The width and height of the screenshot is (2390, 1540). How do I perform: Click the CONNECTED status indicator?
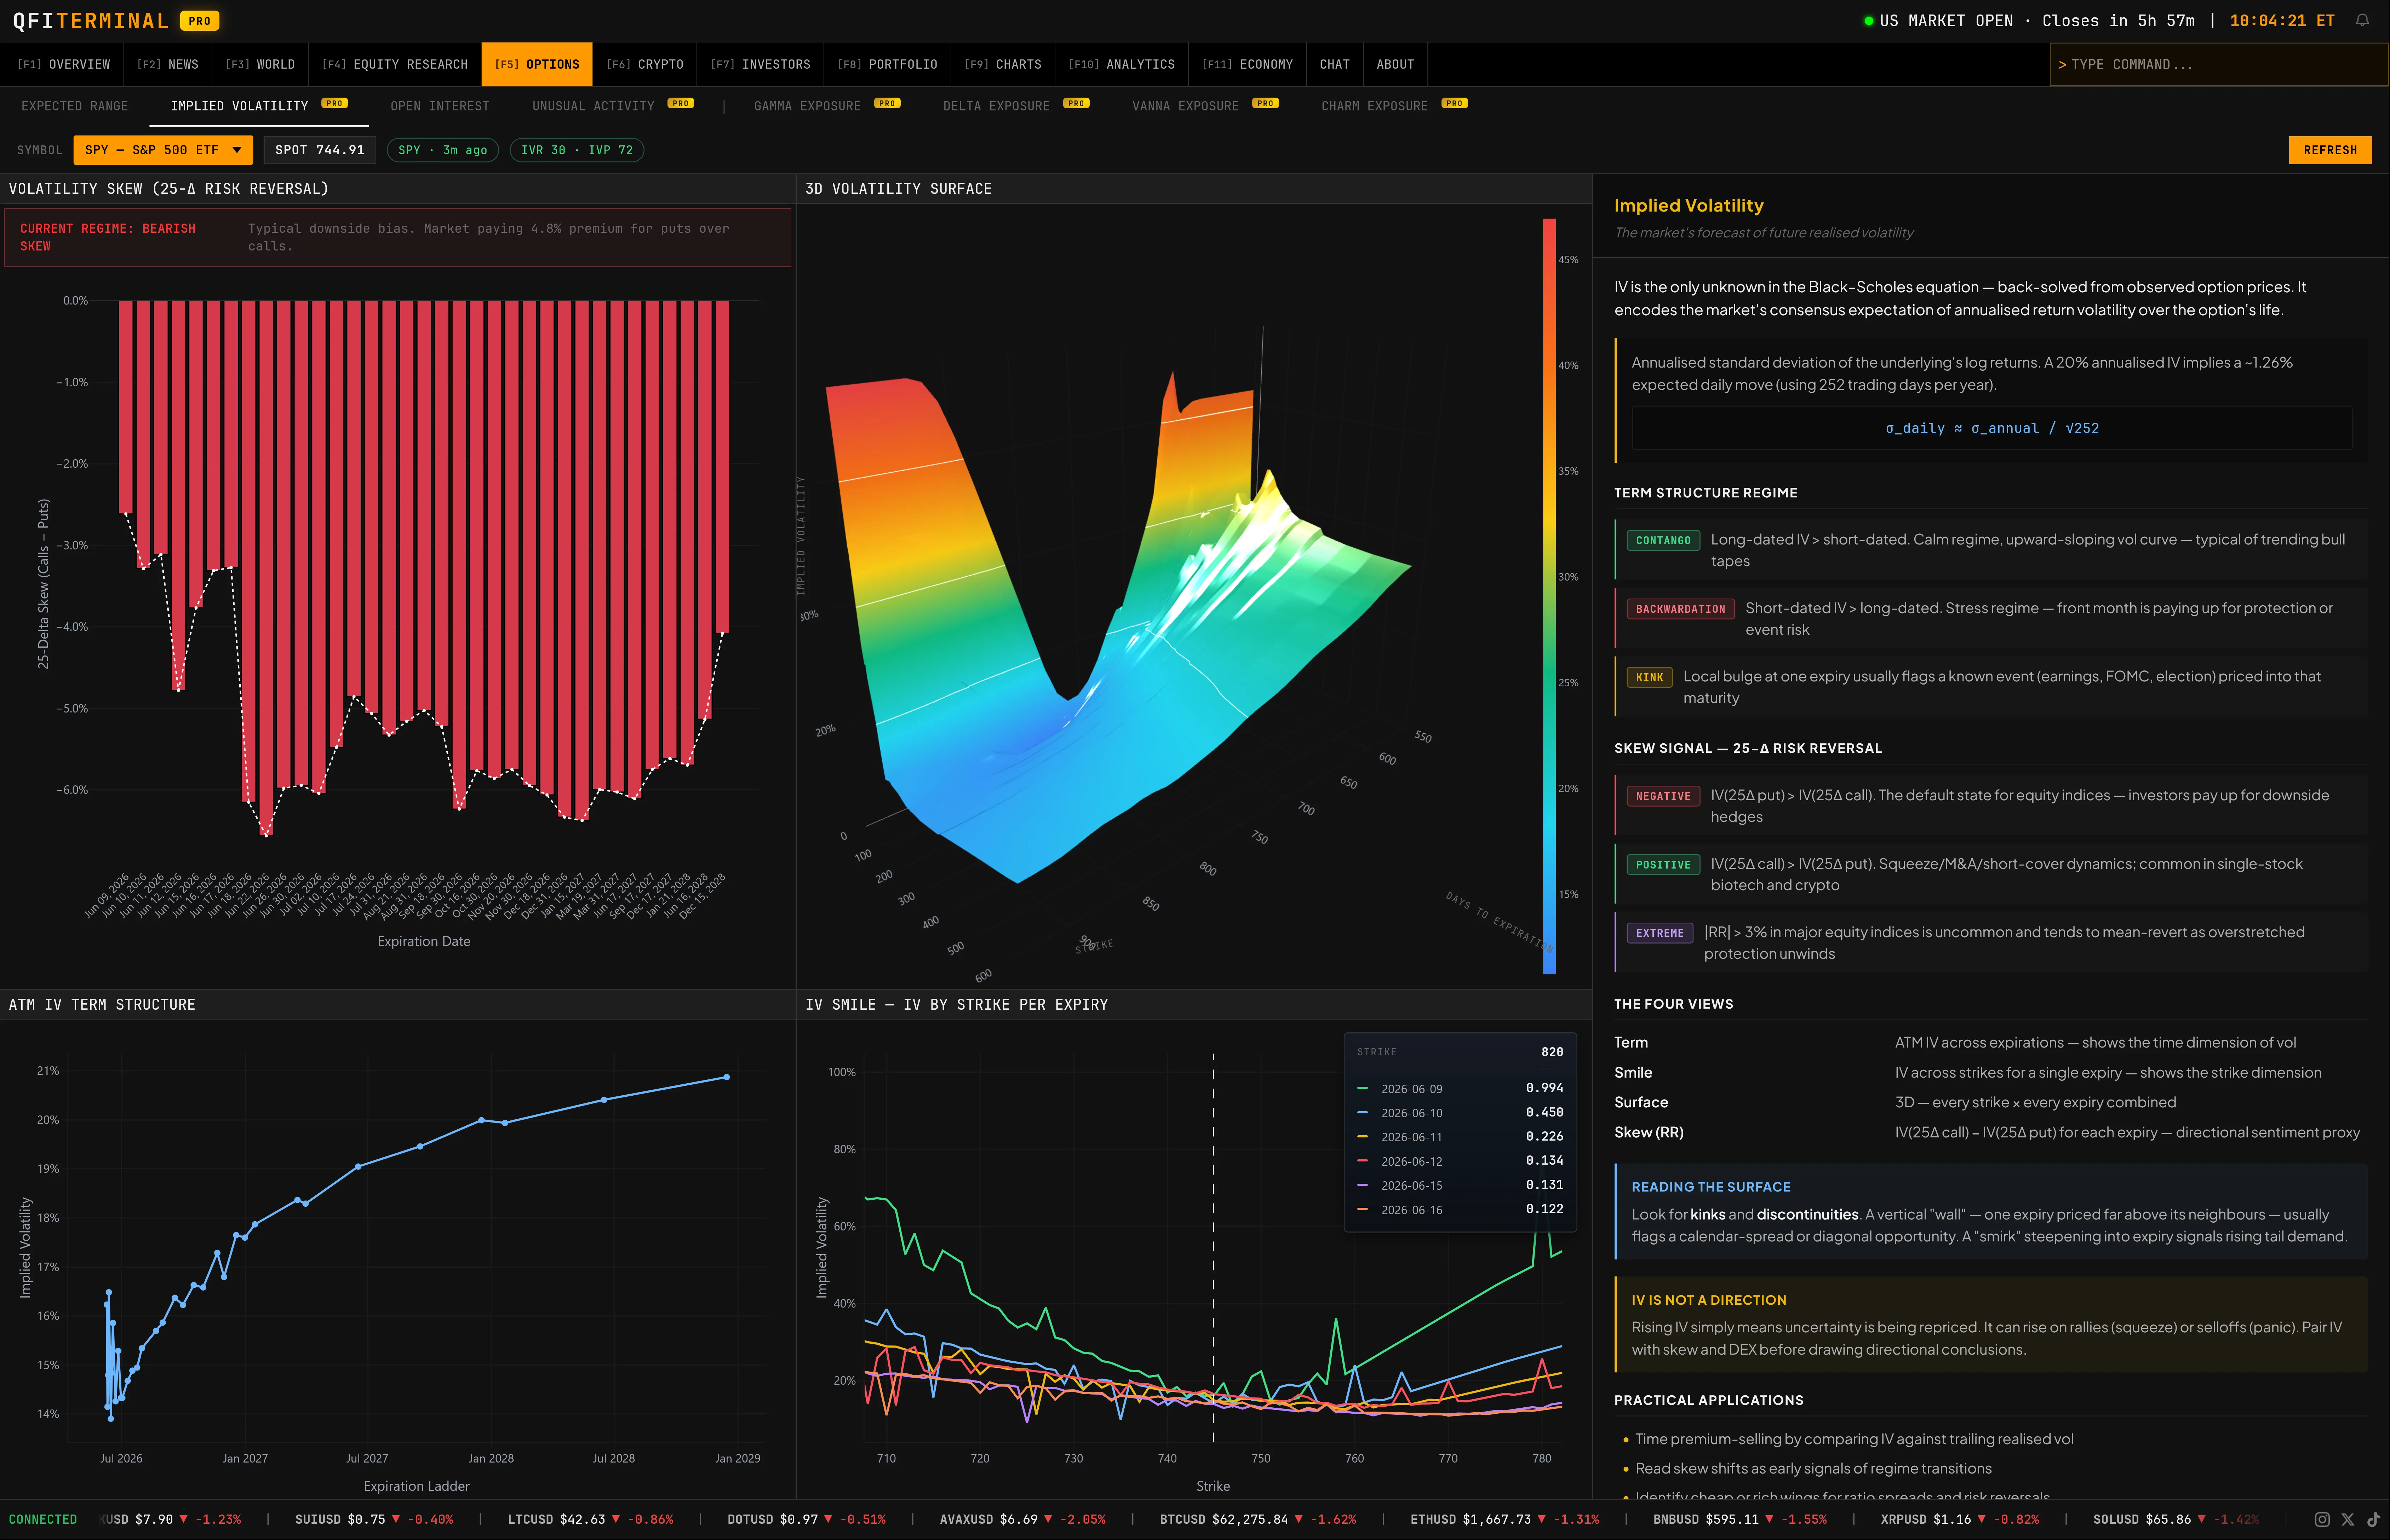43,1519
